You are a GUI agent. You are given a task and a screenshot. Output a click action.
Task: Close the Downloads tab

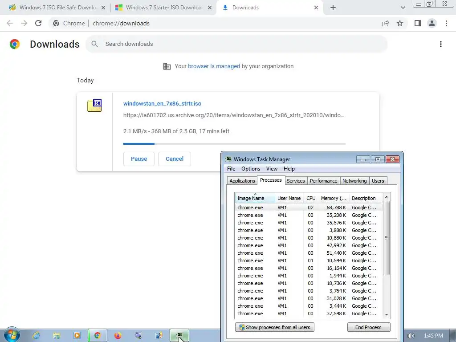[x=316, y=8]
